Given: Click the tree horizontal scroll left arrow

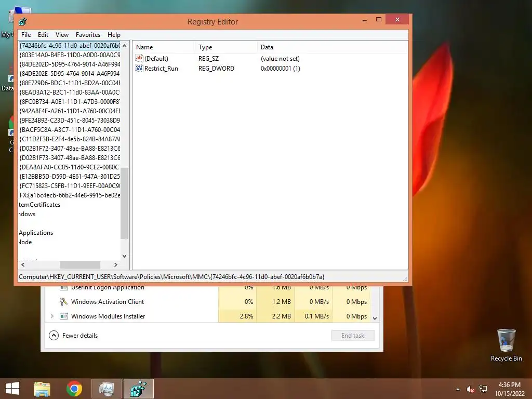Looking at the screenshot, I should coord(23,264).
